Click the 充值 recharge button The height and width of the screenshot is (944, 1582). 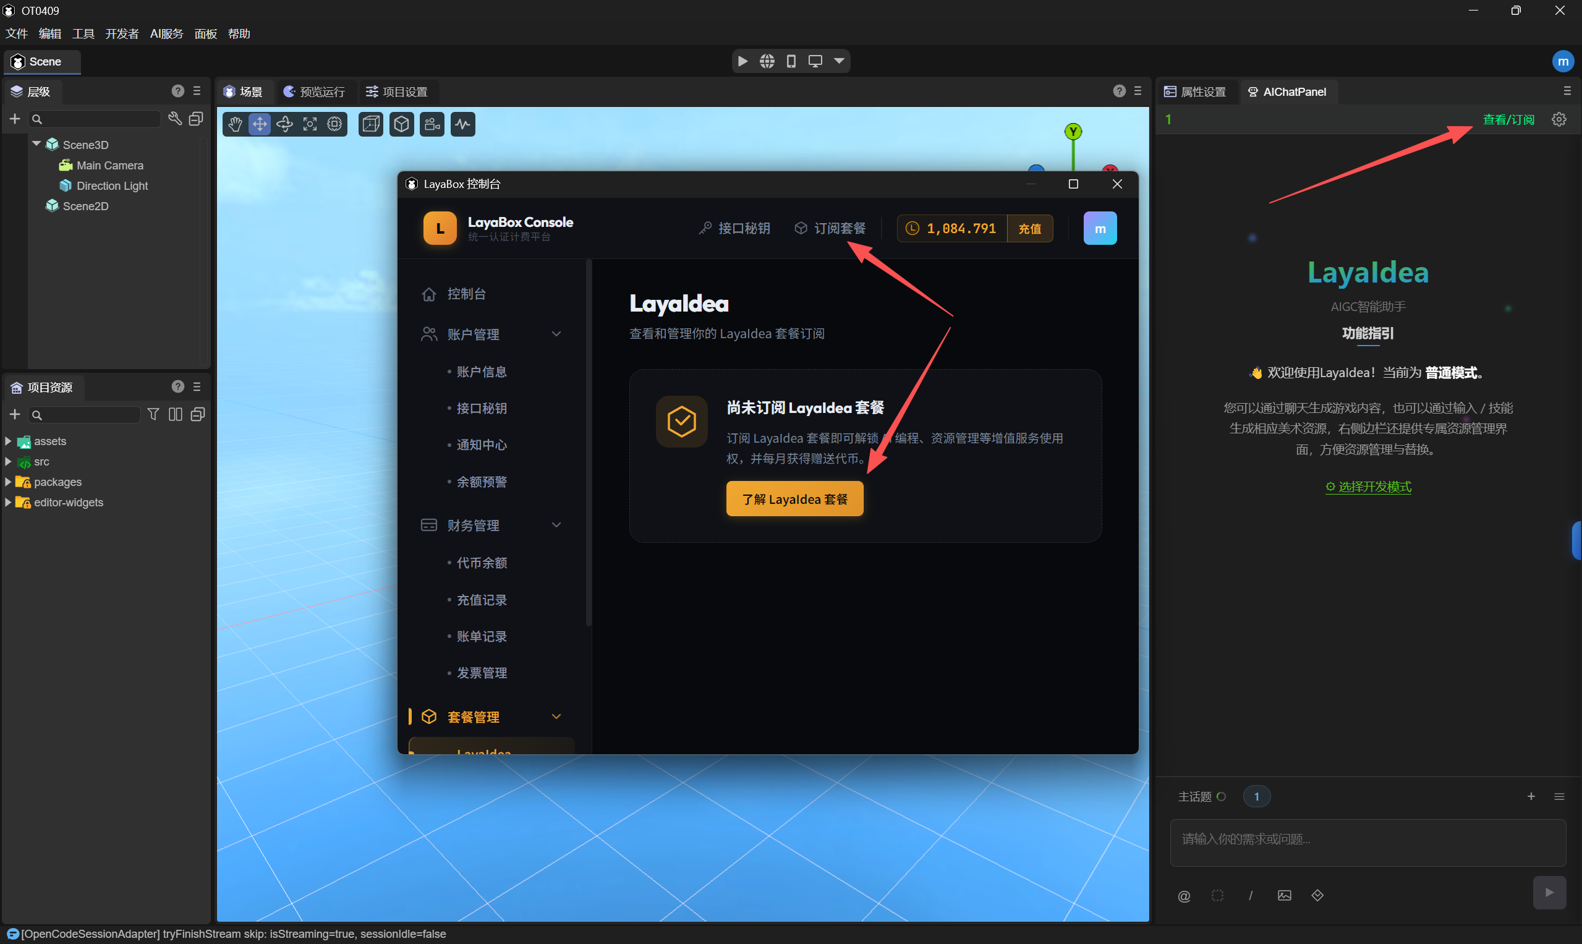[1029, 228]
